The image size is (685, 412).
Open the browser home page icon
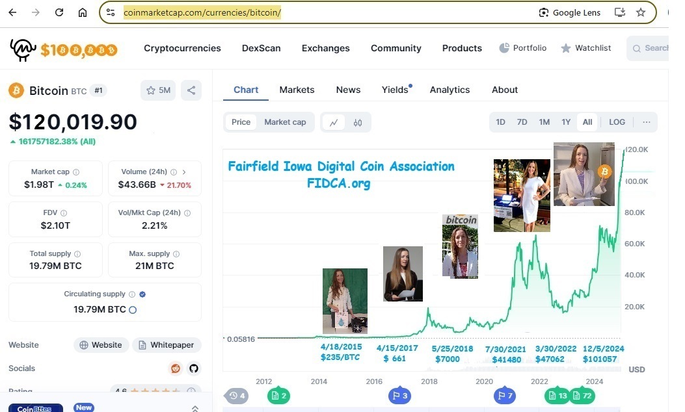pyautogui.click(x=83, y=12)
